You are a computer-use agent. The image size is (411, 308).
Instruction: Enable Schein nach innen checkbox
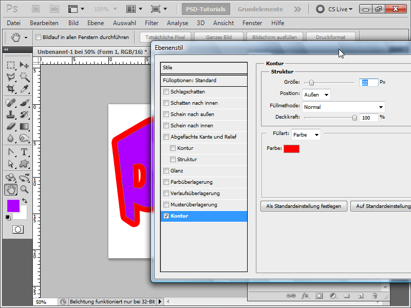(166, 125)
